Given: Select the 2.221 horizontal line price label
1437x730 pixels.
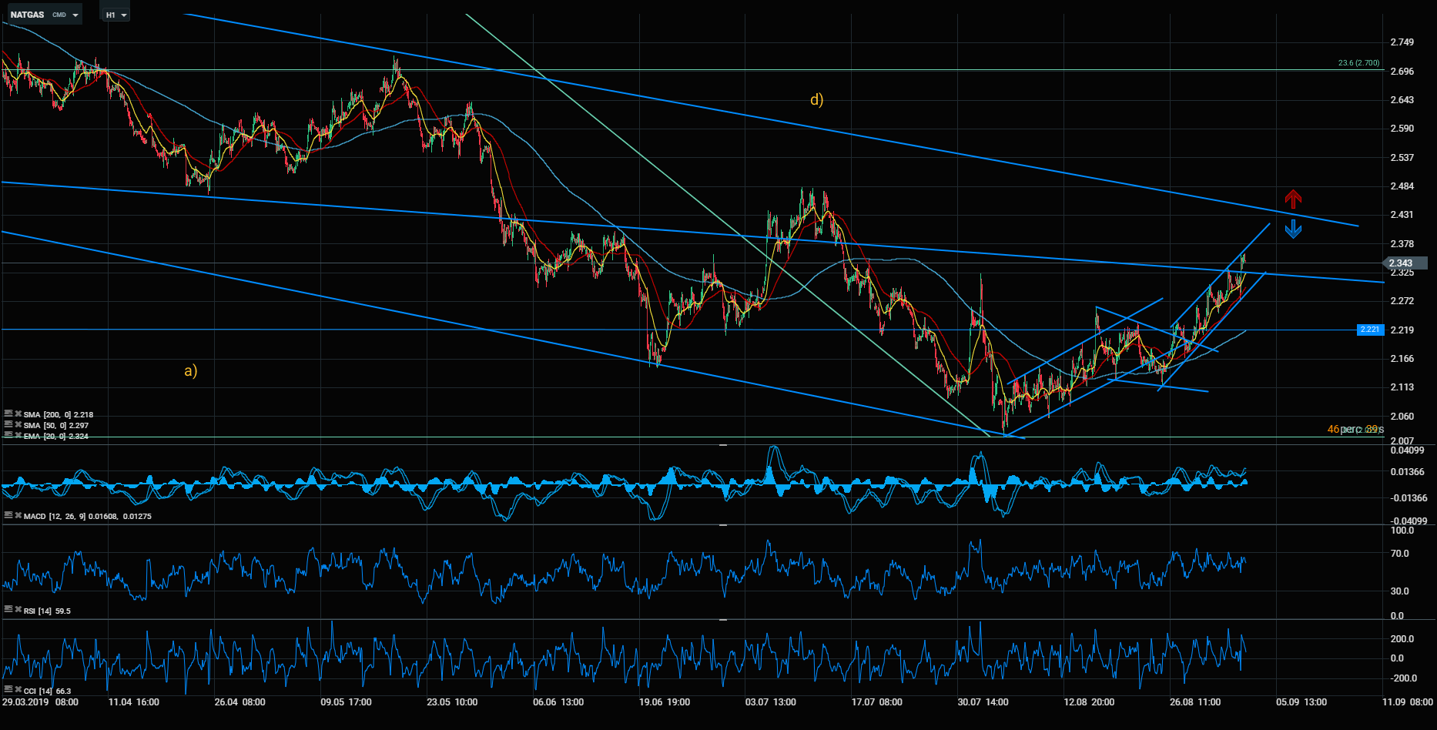Looking at the screenshot, I should [x=1370, y=330].
